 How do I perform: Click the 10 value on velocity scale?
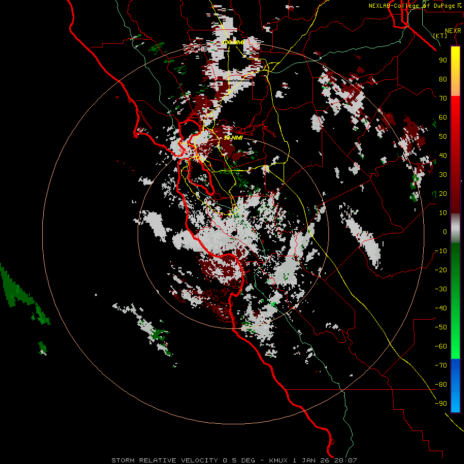tap(443, 213)
